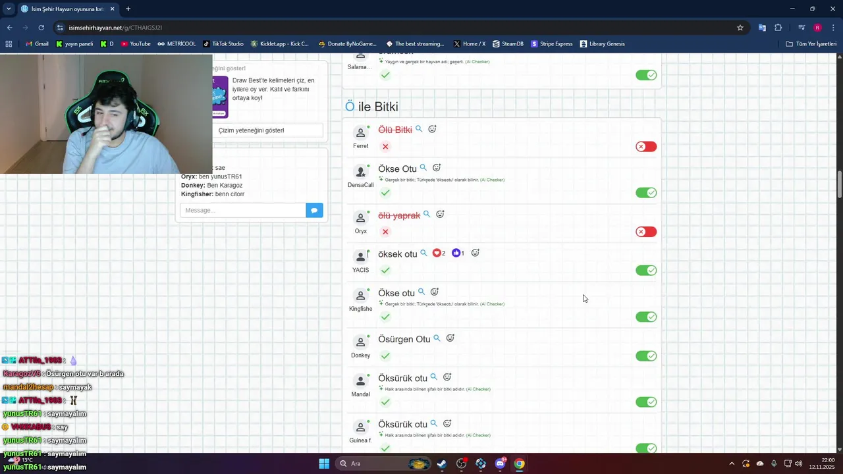
Task: Open Windows Start menu
Action: [324, 463]
